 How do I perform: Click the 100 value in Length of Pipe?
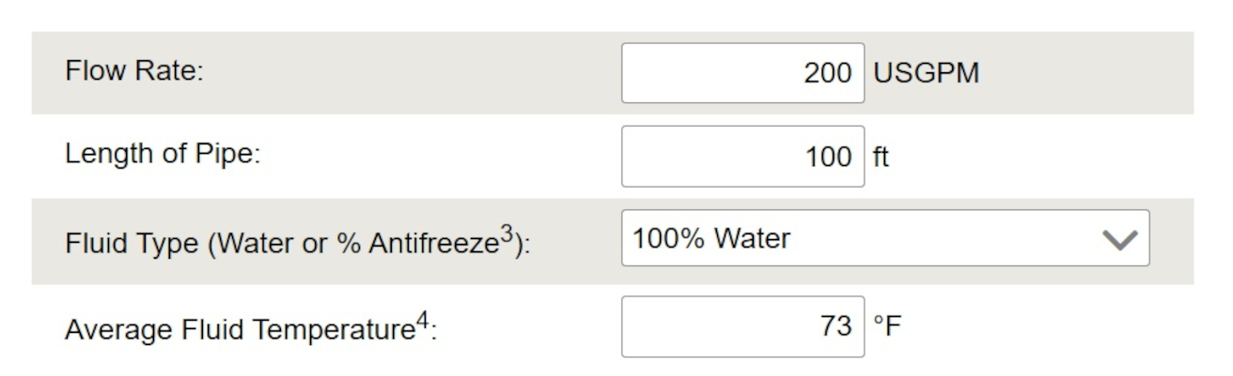point(827,157)
